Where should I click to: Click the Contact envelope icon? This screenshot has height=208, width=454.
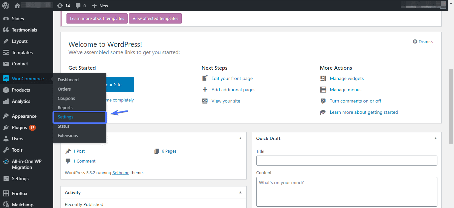[x=6, y=64]
